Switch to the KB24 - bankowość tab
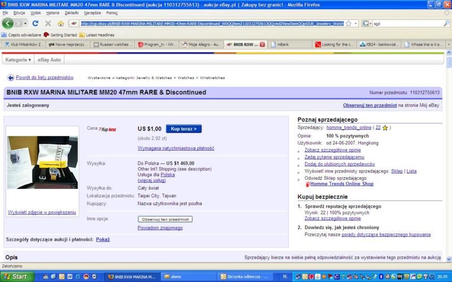The height and width of the screenshot is (282, 452). [x=379, y=45]
